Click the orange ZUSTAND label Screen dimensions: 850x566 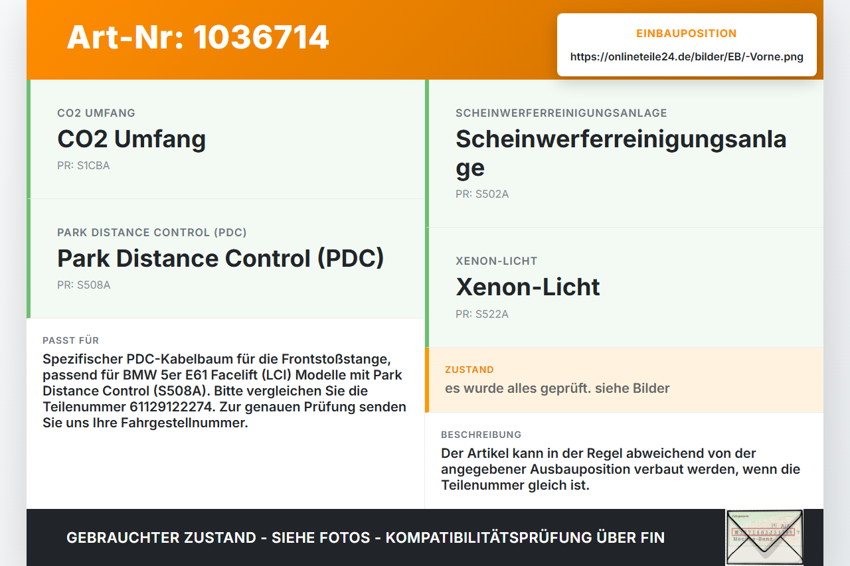(x=469, y=370)
